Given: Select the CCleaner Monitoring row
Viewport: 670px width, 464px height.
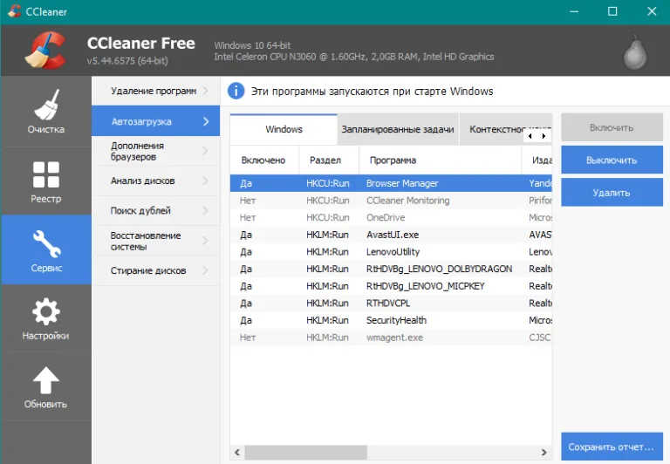Looking at the screenshot, I should coord(391,201).
